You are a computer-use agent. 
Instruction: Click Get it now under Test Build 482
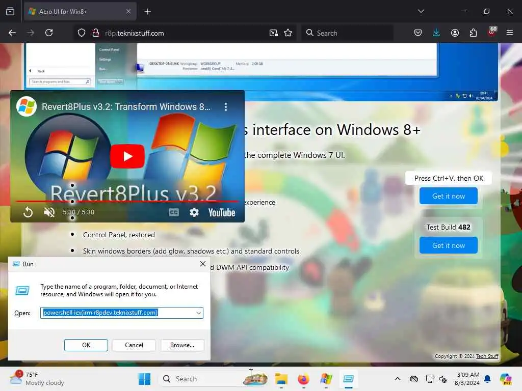tap(449, 245)
